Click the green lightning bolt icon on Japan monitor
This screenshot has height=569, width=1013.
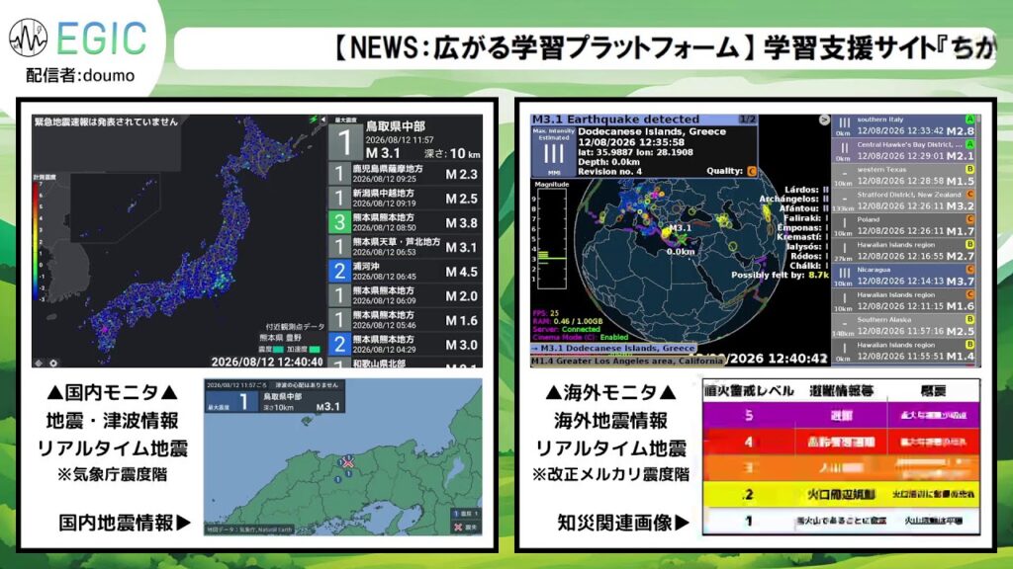(314, 120)
